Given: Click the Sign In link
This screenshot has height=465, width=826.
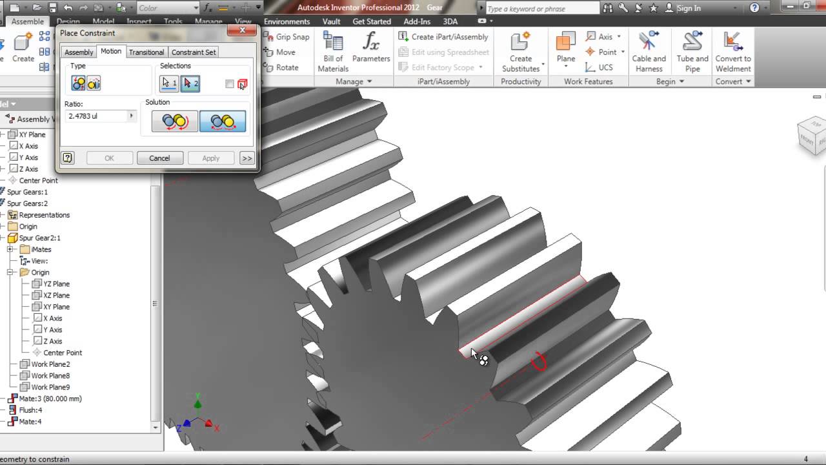Looking at the screenshot, I should [689, 8].
